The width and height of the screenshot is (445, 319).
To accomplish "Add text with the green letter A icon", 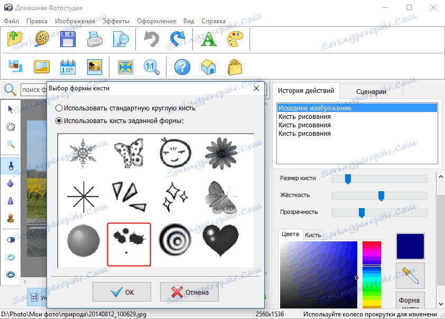I will (209, 39).
